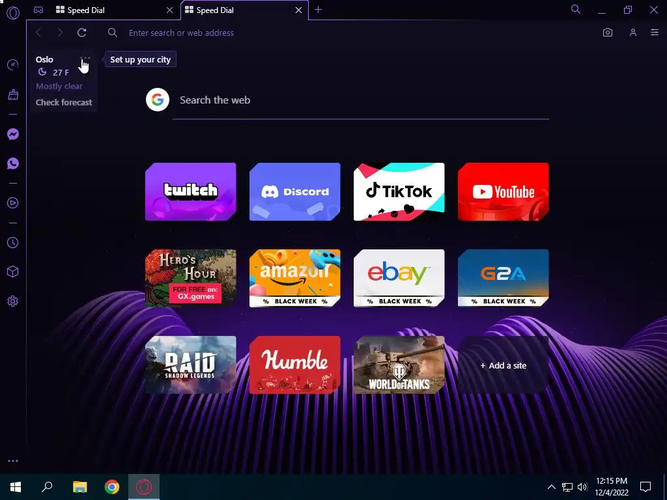Click the taskbar clock showing 12:15 PM
667x500 pixels.
point(611,487)
